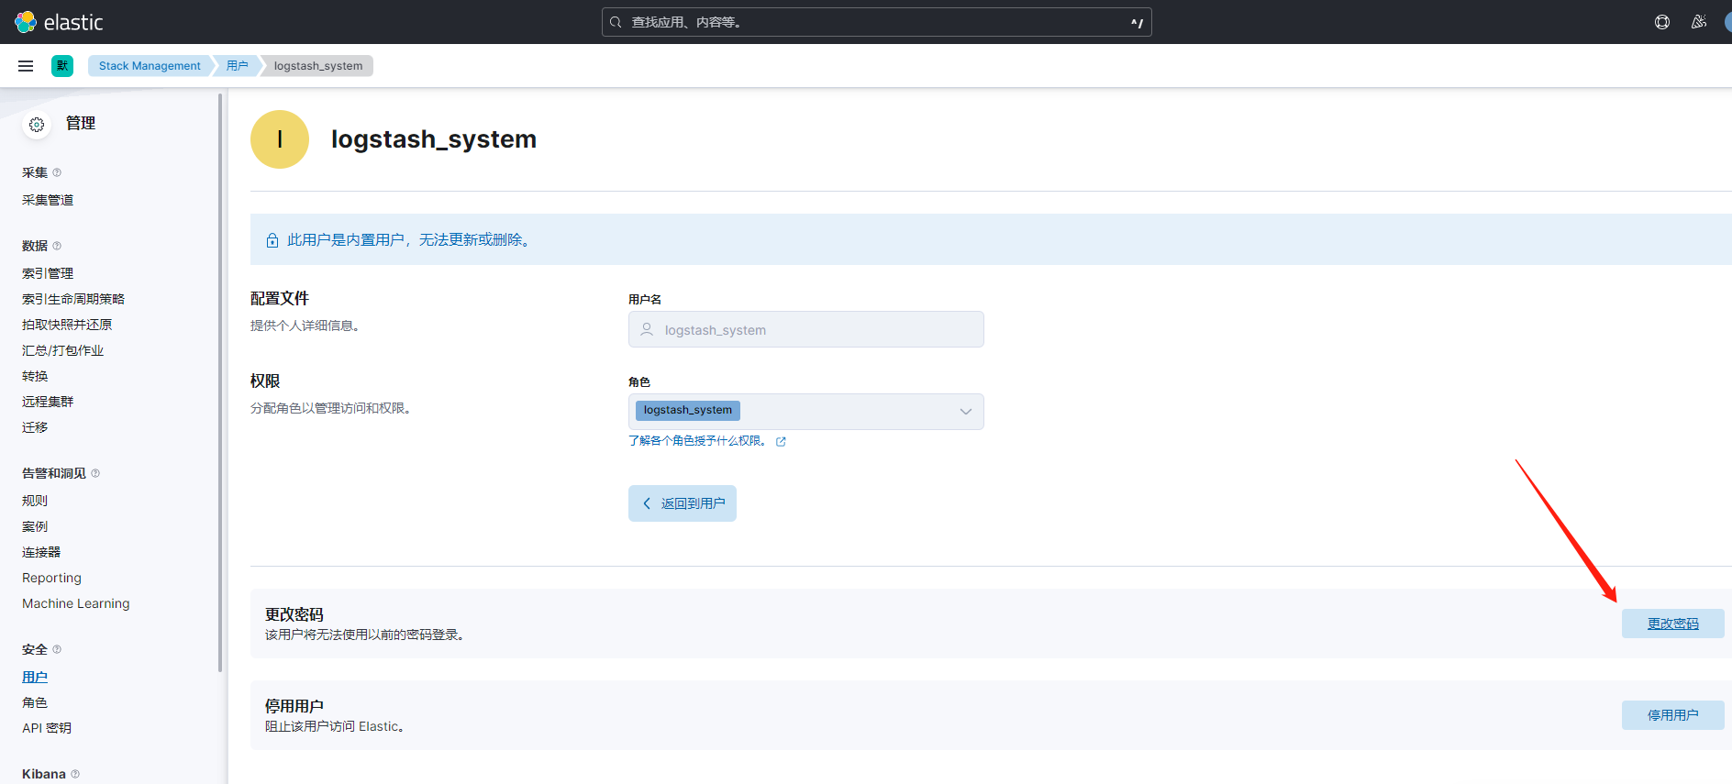This screenshot has height=784, width=1732.
Task: Open the newsfeed celebration icon
Action: pyautogui.click(x=1699, y=22)
